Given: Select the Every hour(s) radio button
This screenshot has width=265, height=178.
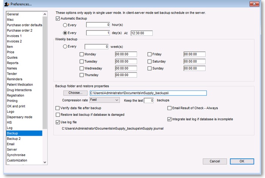Looking at the screenshot, I should pyautogui.click(x=65, y=25).
